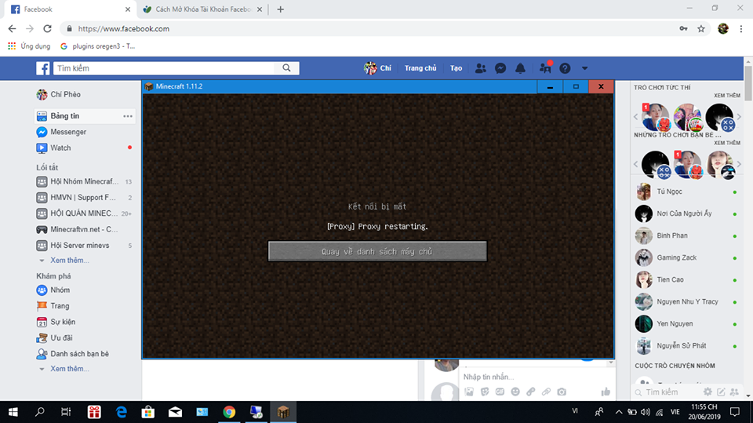Click Quay về danh sách máy chủ button
Screen dimensions: 753x423
[377, 251]
